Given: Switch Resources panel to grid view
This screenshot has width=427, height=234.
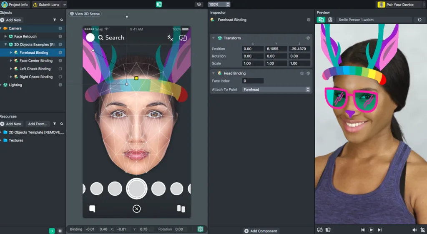Looking at the screenshot, I should [x=60, y=231].
